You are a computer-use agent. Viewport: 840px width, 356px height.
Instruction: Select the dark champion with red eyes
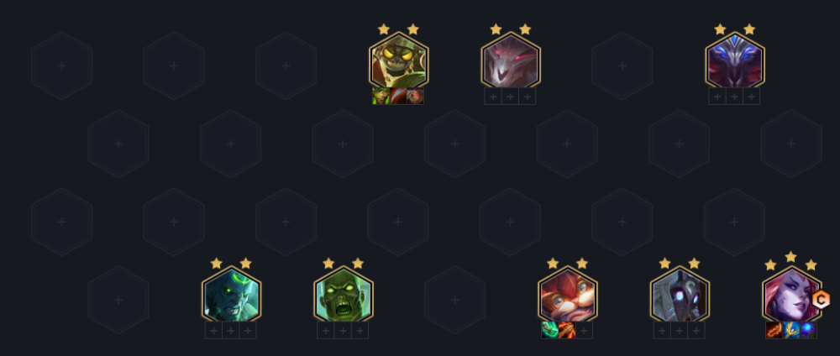tap(511, 60)
